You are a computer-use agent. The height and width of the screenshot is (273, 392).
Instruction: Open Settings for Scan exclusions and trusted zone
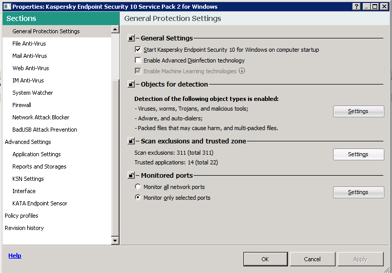358,154
